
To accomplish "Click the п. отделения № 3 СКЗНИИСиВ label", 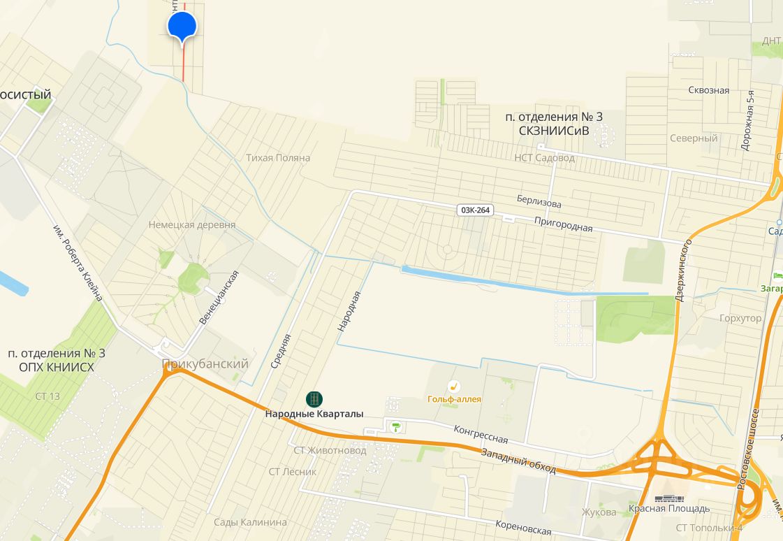I will point(554,124).
